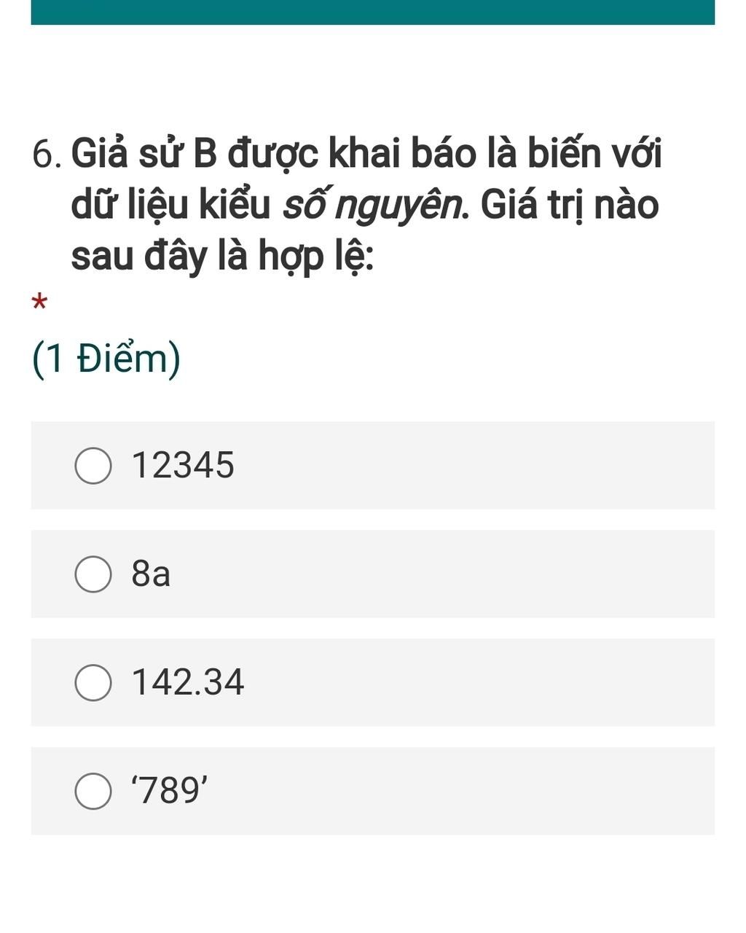Click the 12345 answer label

pyautogui.click(x=183, y=465)
